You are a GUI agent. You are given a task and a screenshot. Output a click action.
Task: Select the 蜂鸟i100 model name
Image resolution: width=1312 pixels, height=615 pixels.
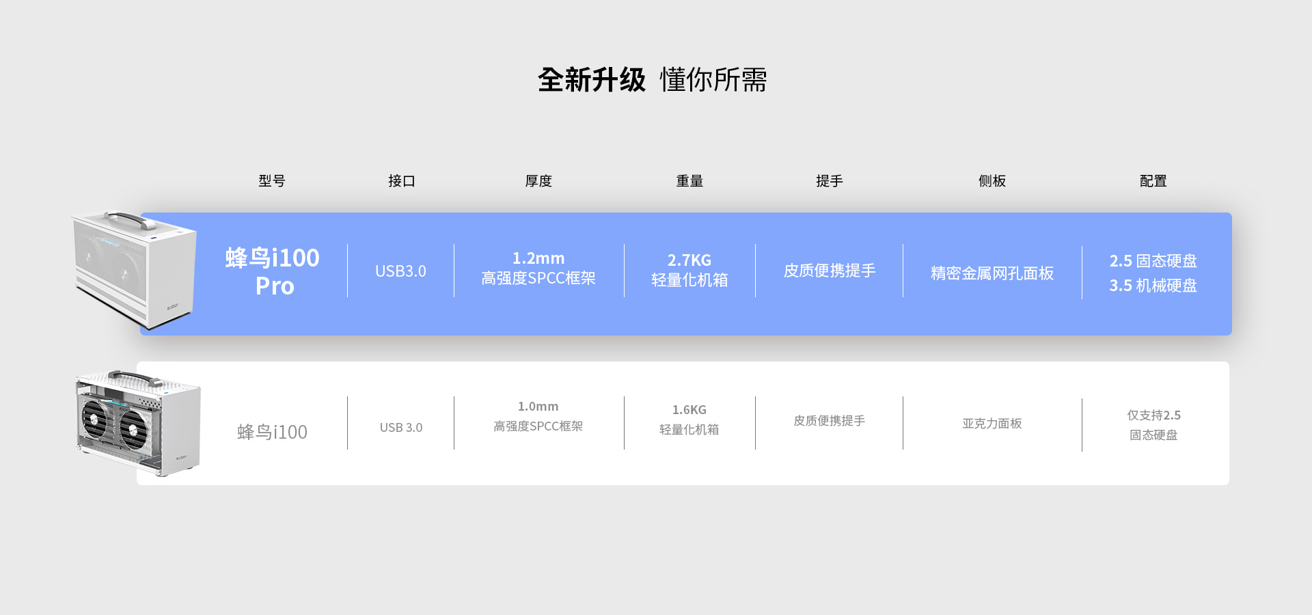pos(272,432)
